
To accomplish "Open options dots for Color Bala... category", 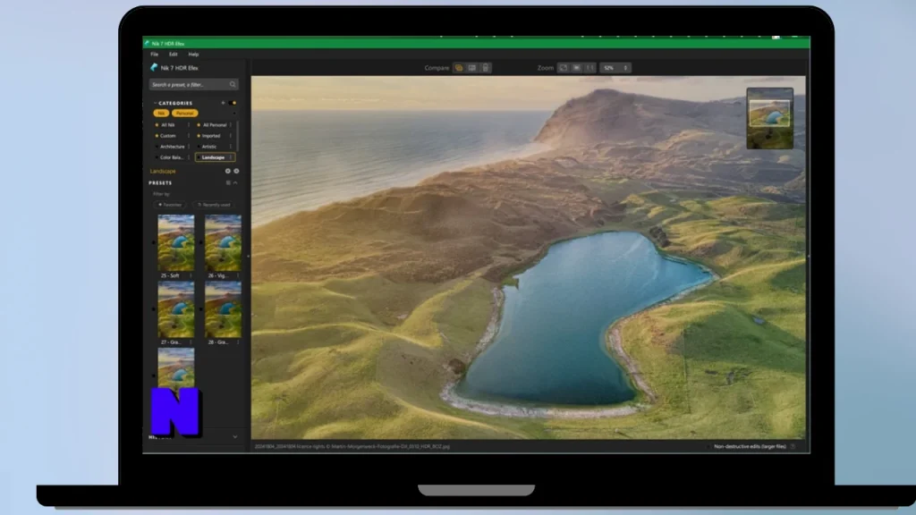I will pyautogui.click(x=188, y=157).
